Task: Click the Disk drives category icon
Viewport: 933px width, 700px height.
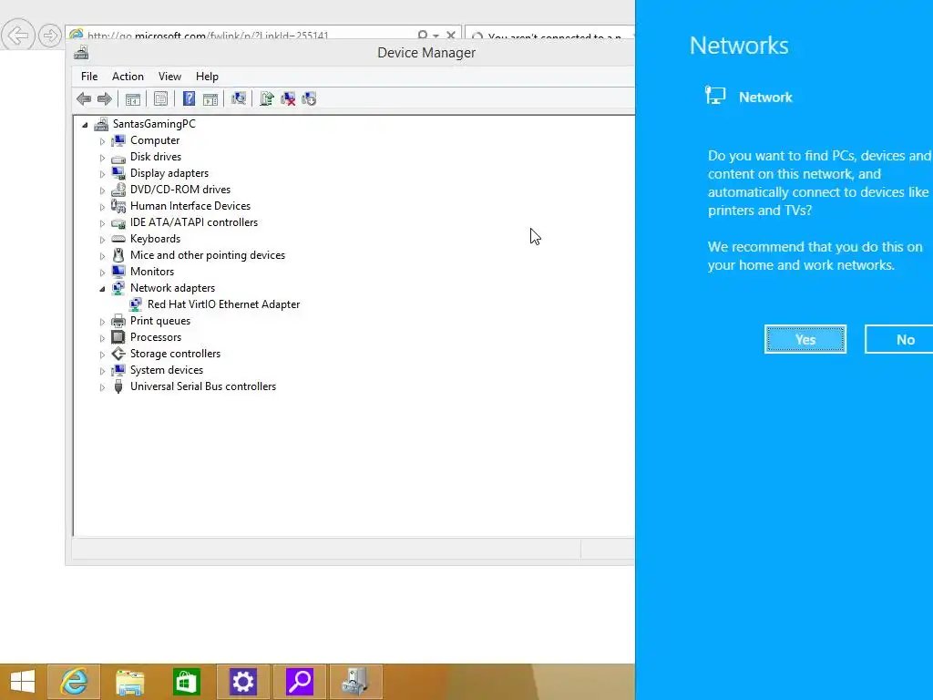Action: pos(118,158)
